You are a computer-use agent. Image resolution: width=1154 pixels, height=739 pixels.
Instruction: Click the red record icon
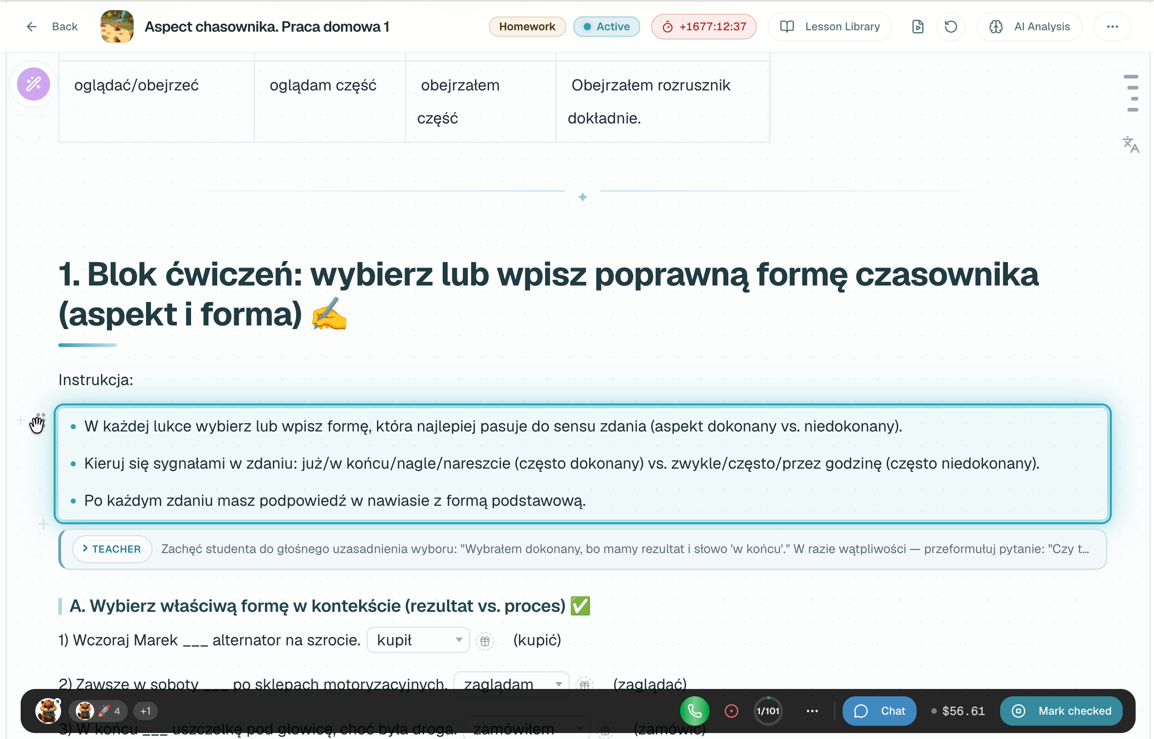click(x=731, y=711)
